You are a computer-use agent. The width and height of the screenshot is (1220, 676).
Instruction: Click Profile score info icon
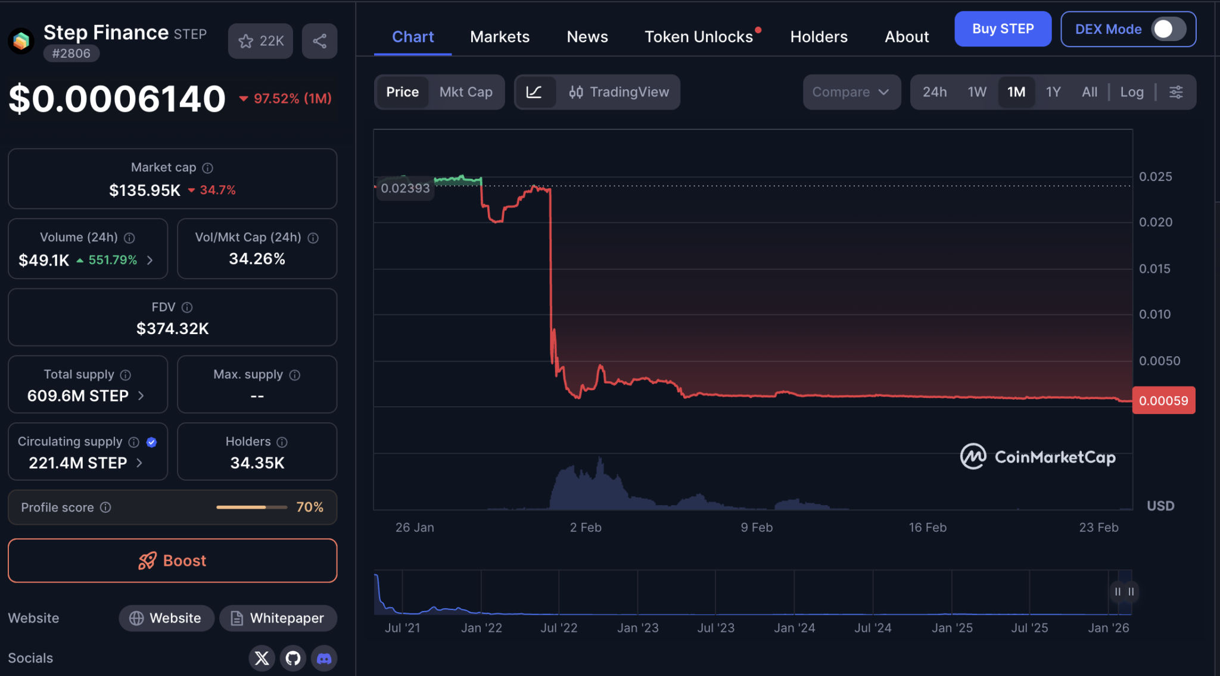105,507
